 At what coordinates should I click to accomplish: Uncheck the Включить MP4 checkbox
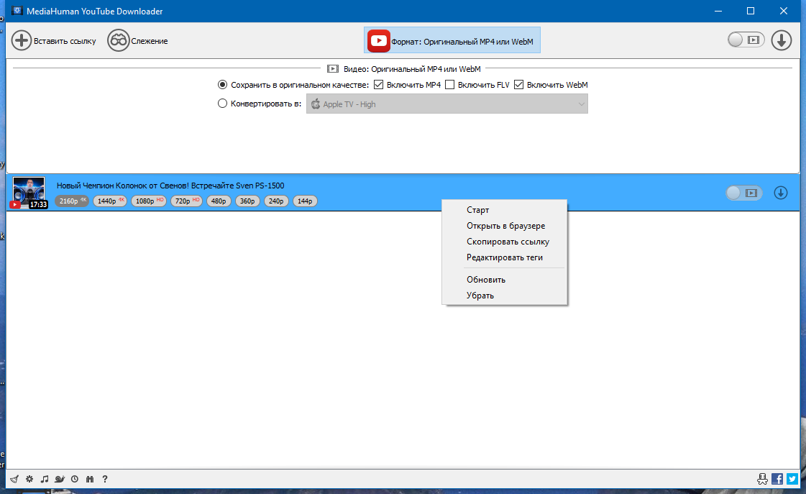coord(378,85)
